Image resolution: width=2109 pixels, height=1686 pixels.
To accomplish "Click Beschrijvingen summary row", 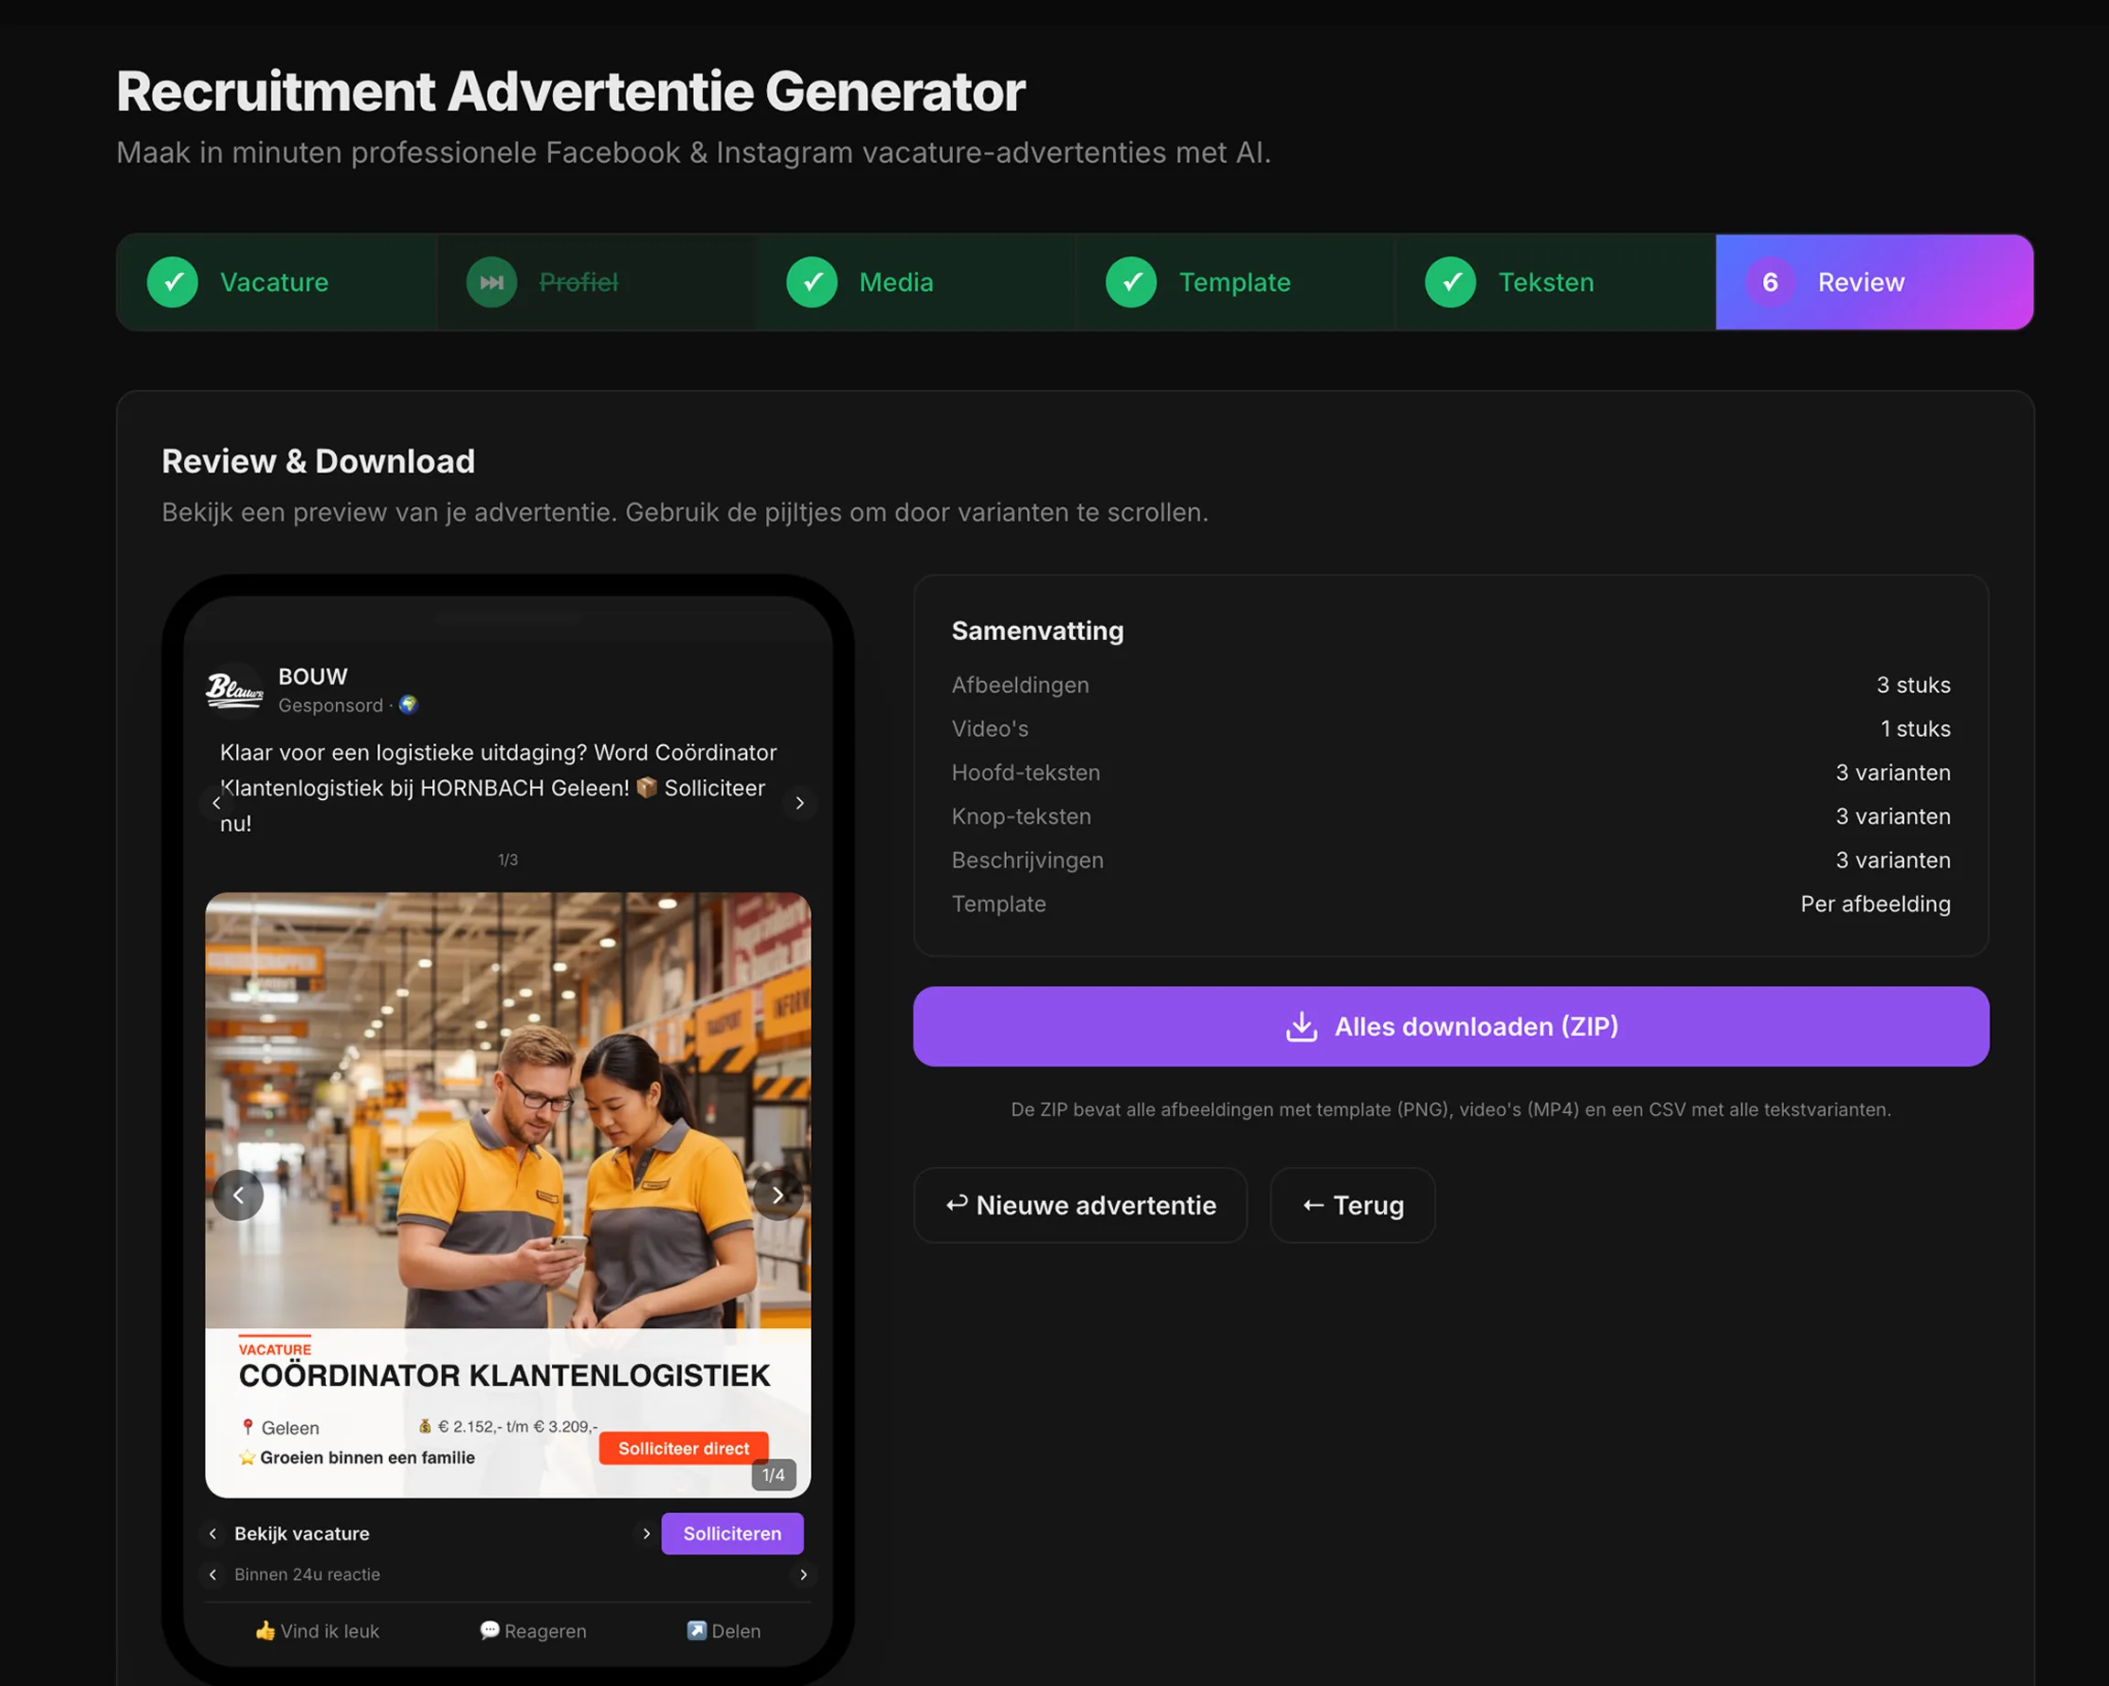I will 1451,859.
